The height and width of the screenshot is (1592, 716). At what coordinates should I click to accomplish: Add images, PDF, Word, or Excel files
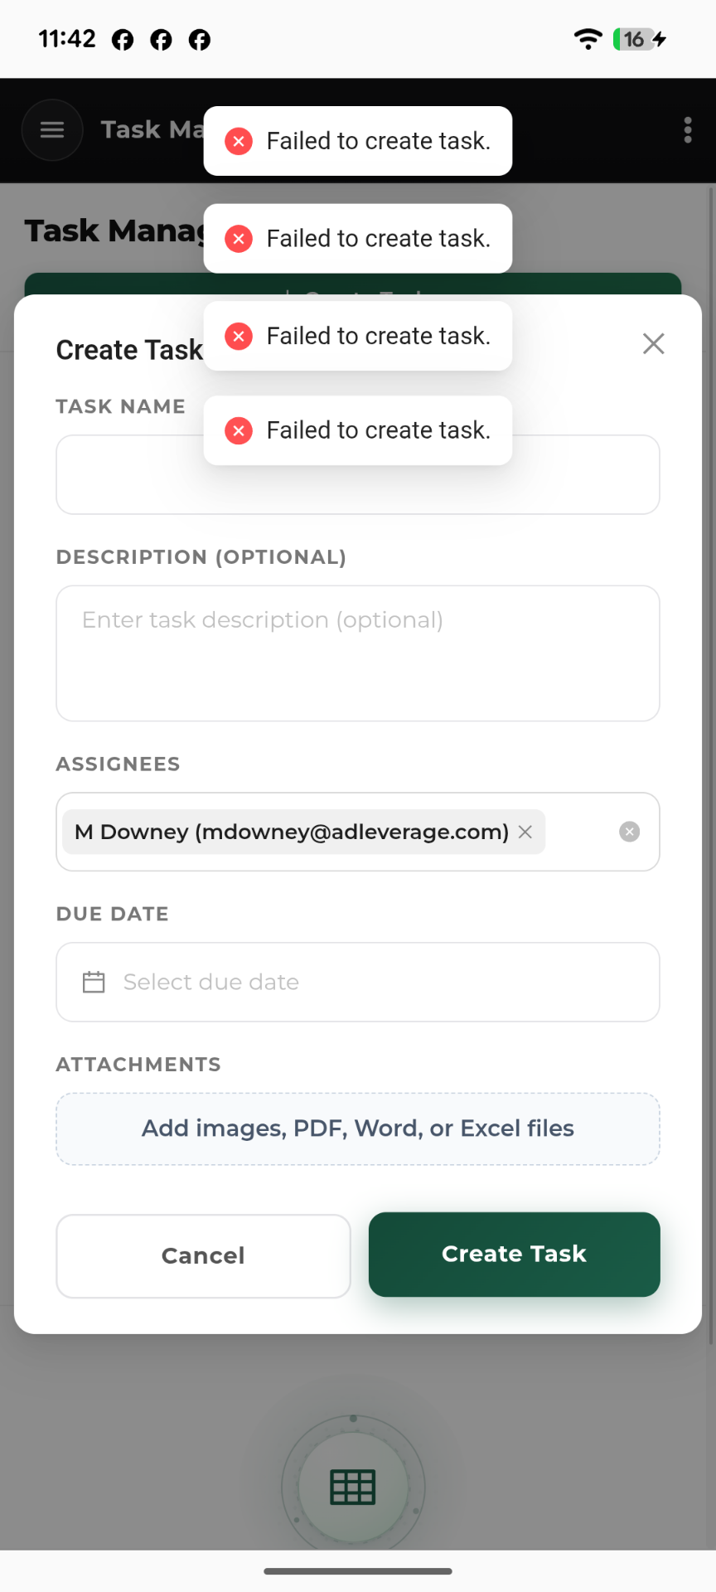pyautogui.click(x=358, y=1128)
